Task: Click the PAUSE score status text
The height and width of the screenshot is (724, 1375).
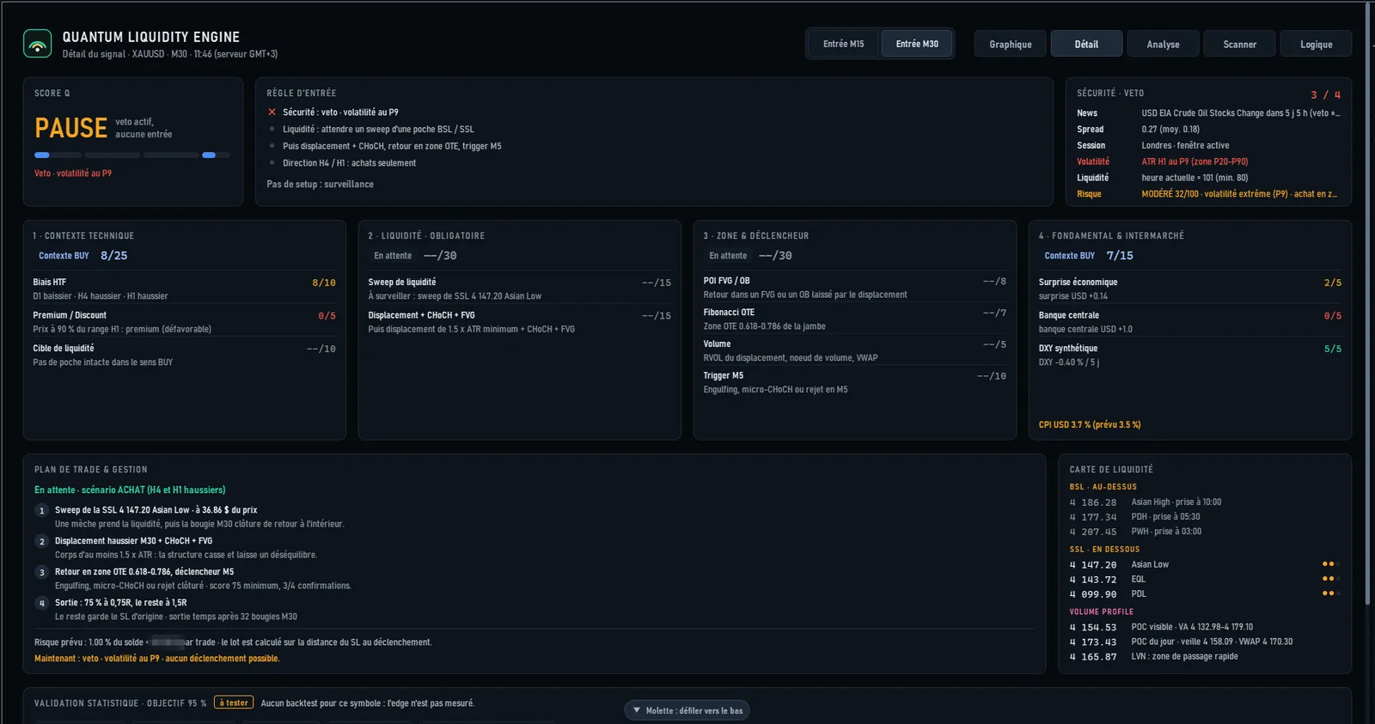Action: pos(71,128)
